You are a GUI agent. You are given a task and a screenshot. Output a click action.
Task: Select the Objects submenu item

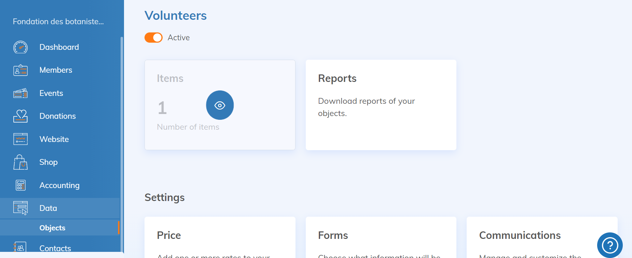52,228
